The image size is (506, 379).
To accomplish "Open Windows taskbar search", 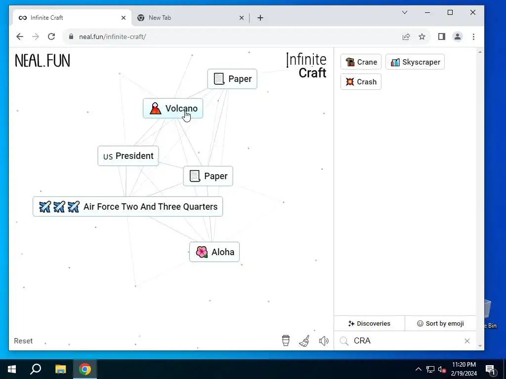I will click(x=36, y=369).
